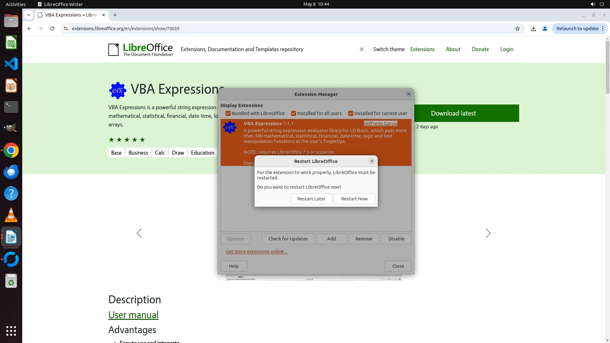Click the bookmark star icon in address bar
This screenshot has height=343, width=610.
(x=517, y=29)
